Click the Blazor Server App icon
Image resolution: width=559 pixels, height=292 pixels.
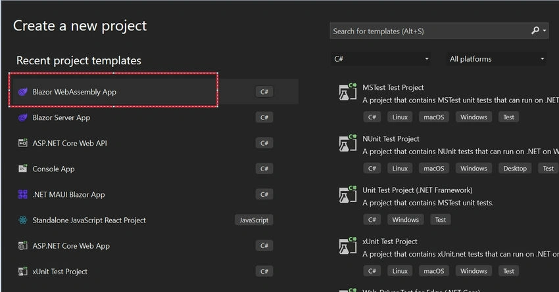[23, 117]
